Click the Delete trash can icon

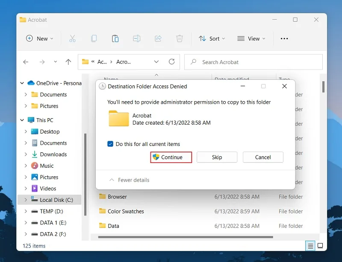[180, 38]
